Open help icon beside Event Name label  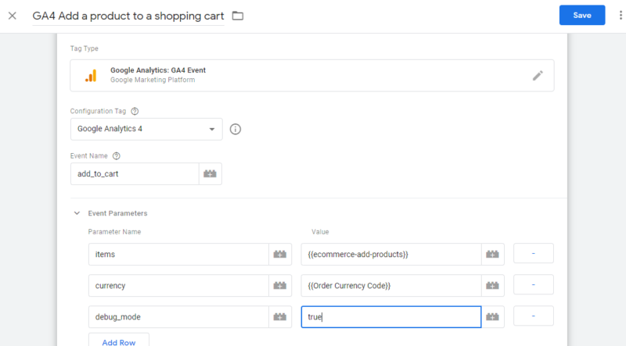(117, 156)
